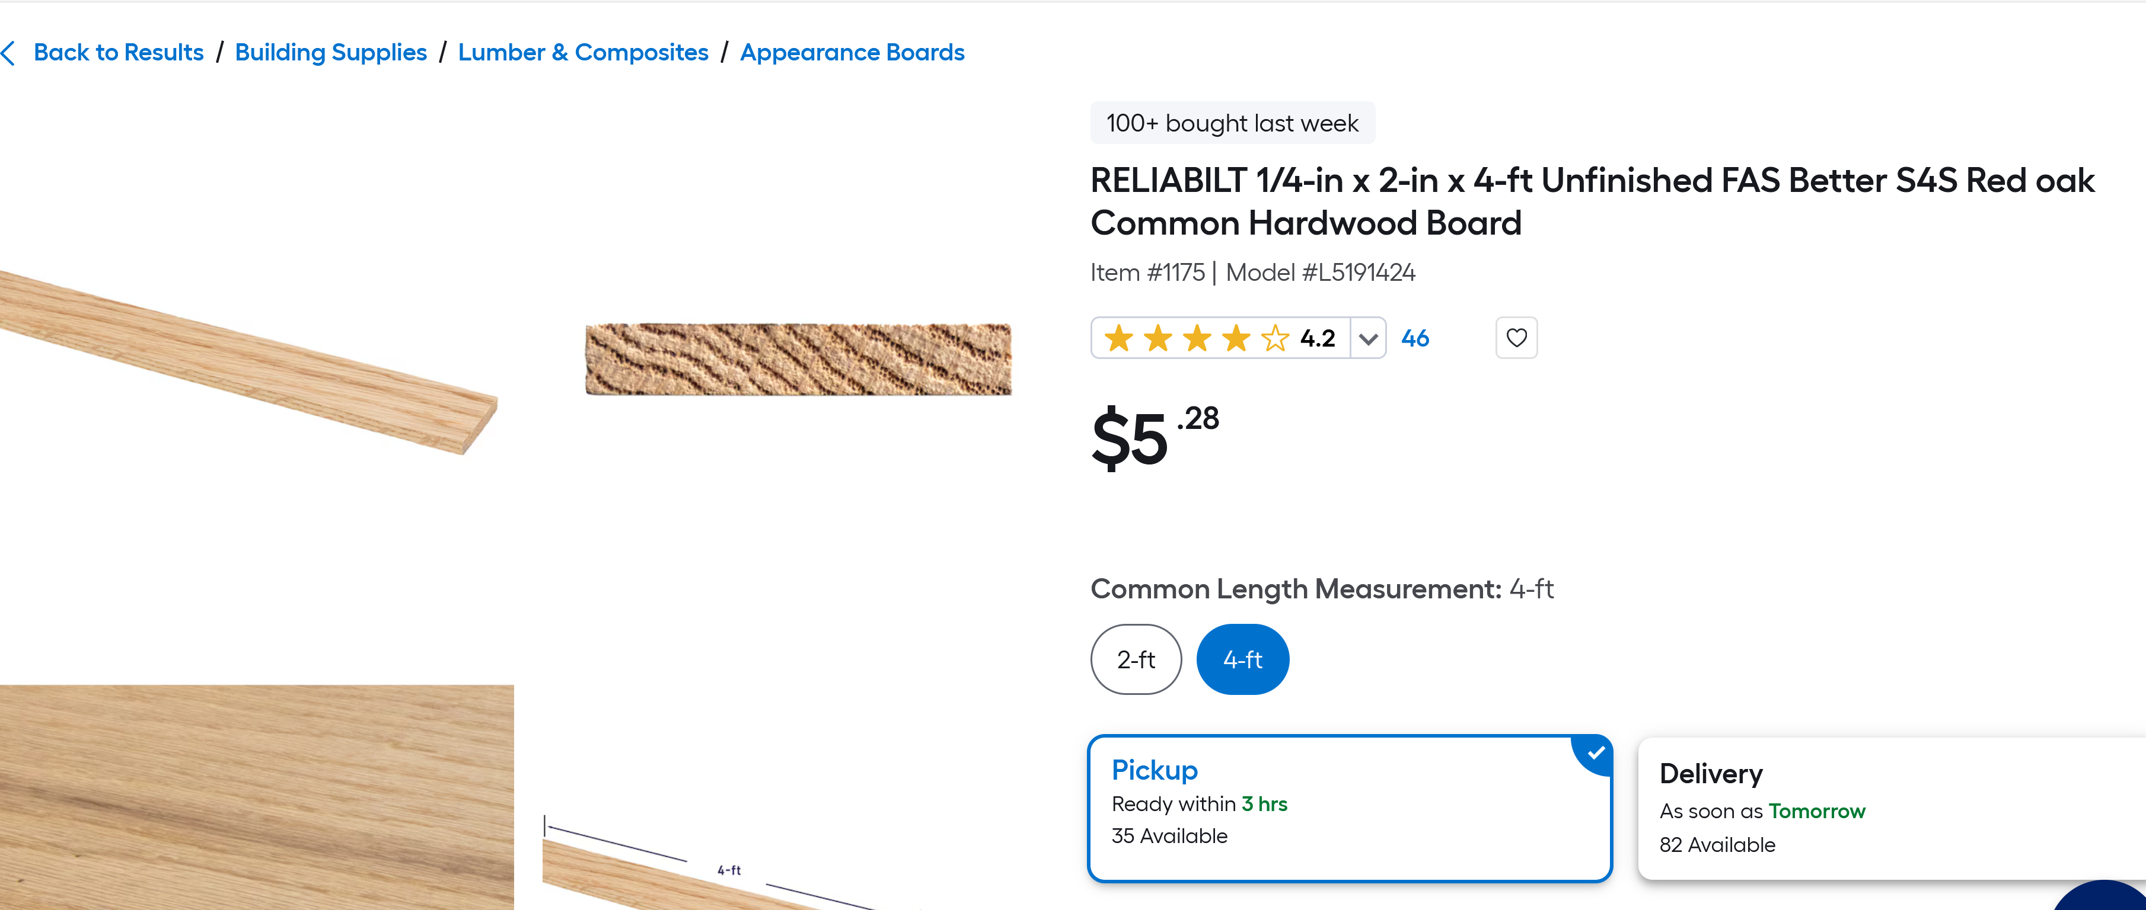Open the 4-ft dimension diagram image
2146x910 pixels.
coord(730,866)
